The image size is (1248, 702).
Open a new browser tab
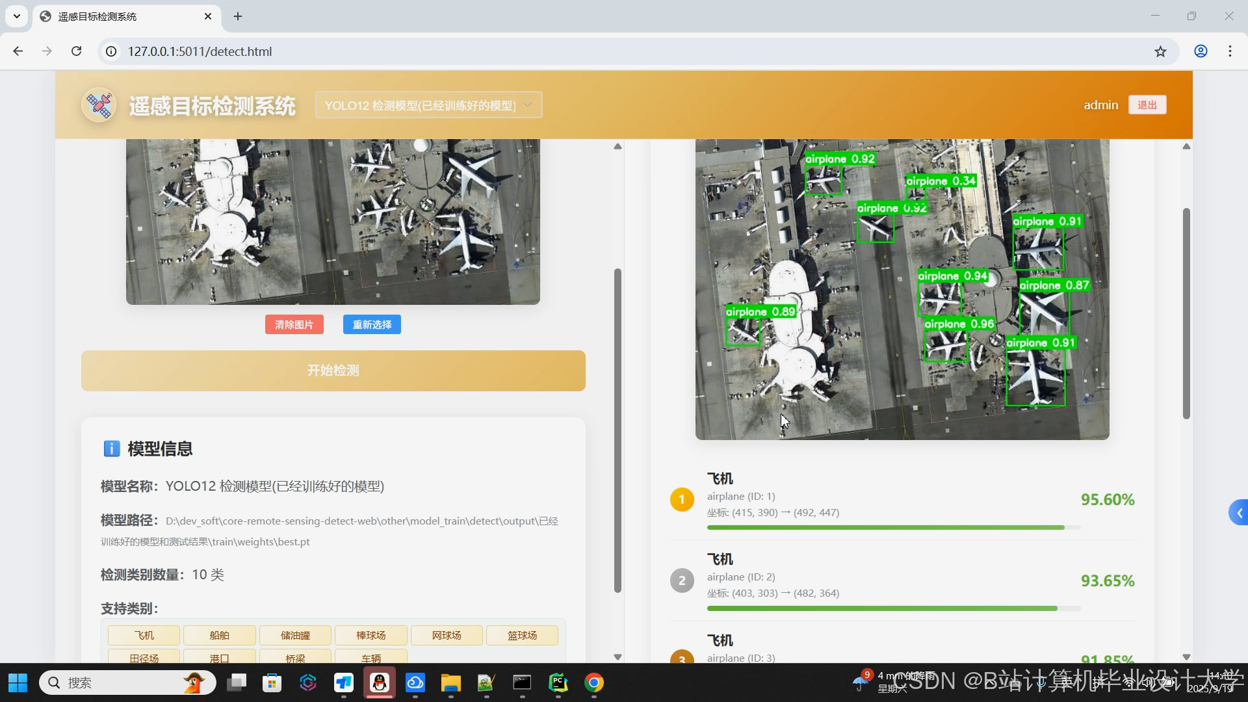pyautogui.click(x=238, y=16)
